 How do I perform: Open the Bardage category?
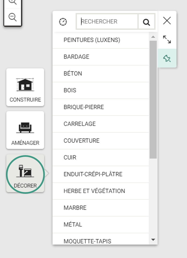tap(101, 57)
